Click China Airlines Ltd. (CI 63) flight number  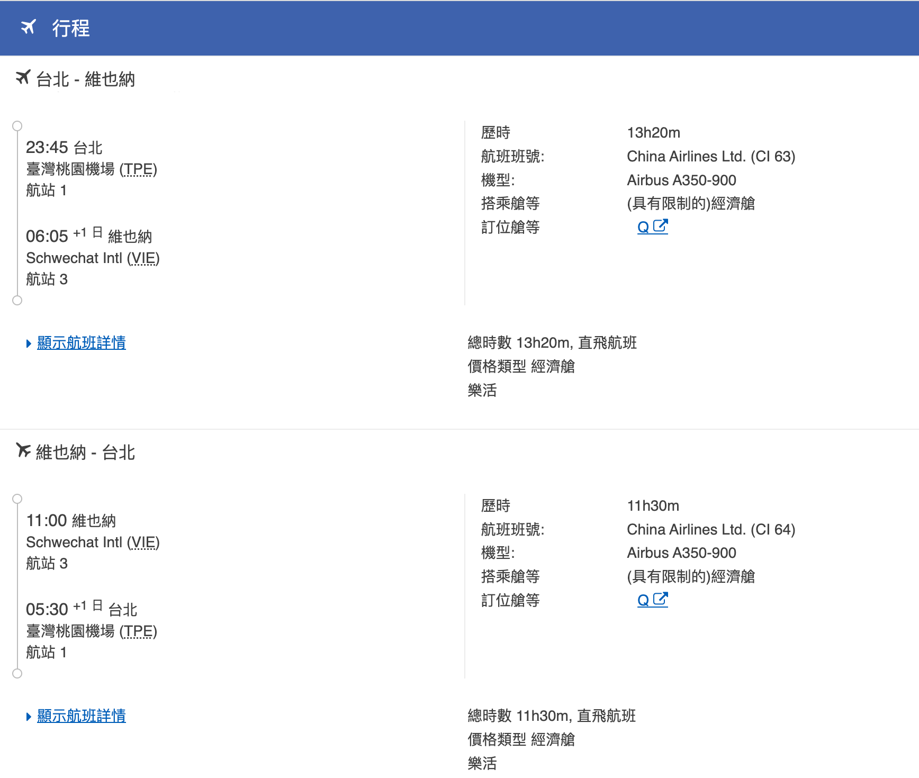(711, 157)
